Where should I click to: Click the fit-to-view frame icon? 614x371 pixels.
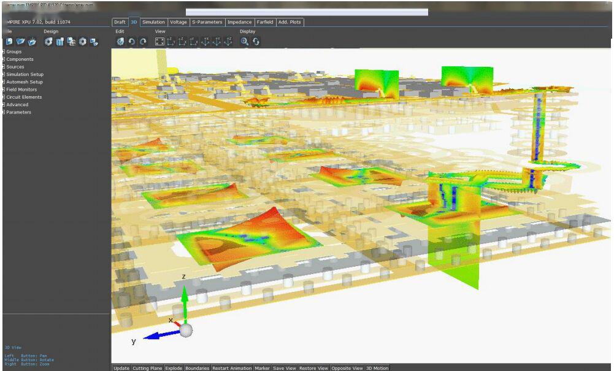point(159,42)
